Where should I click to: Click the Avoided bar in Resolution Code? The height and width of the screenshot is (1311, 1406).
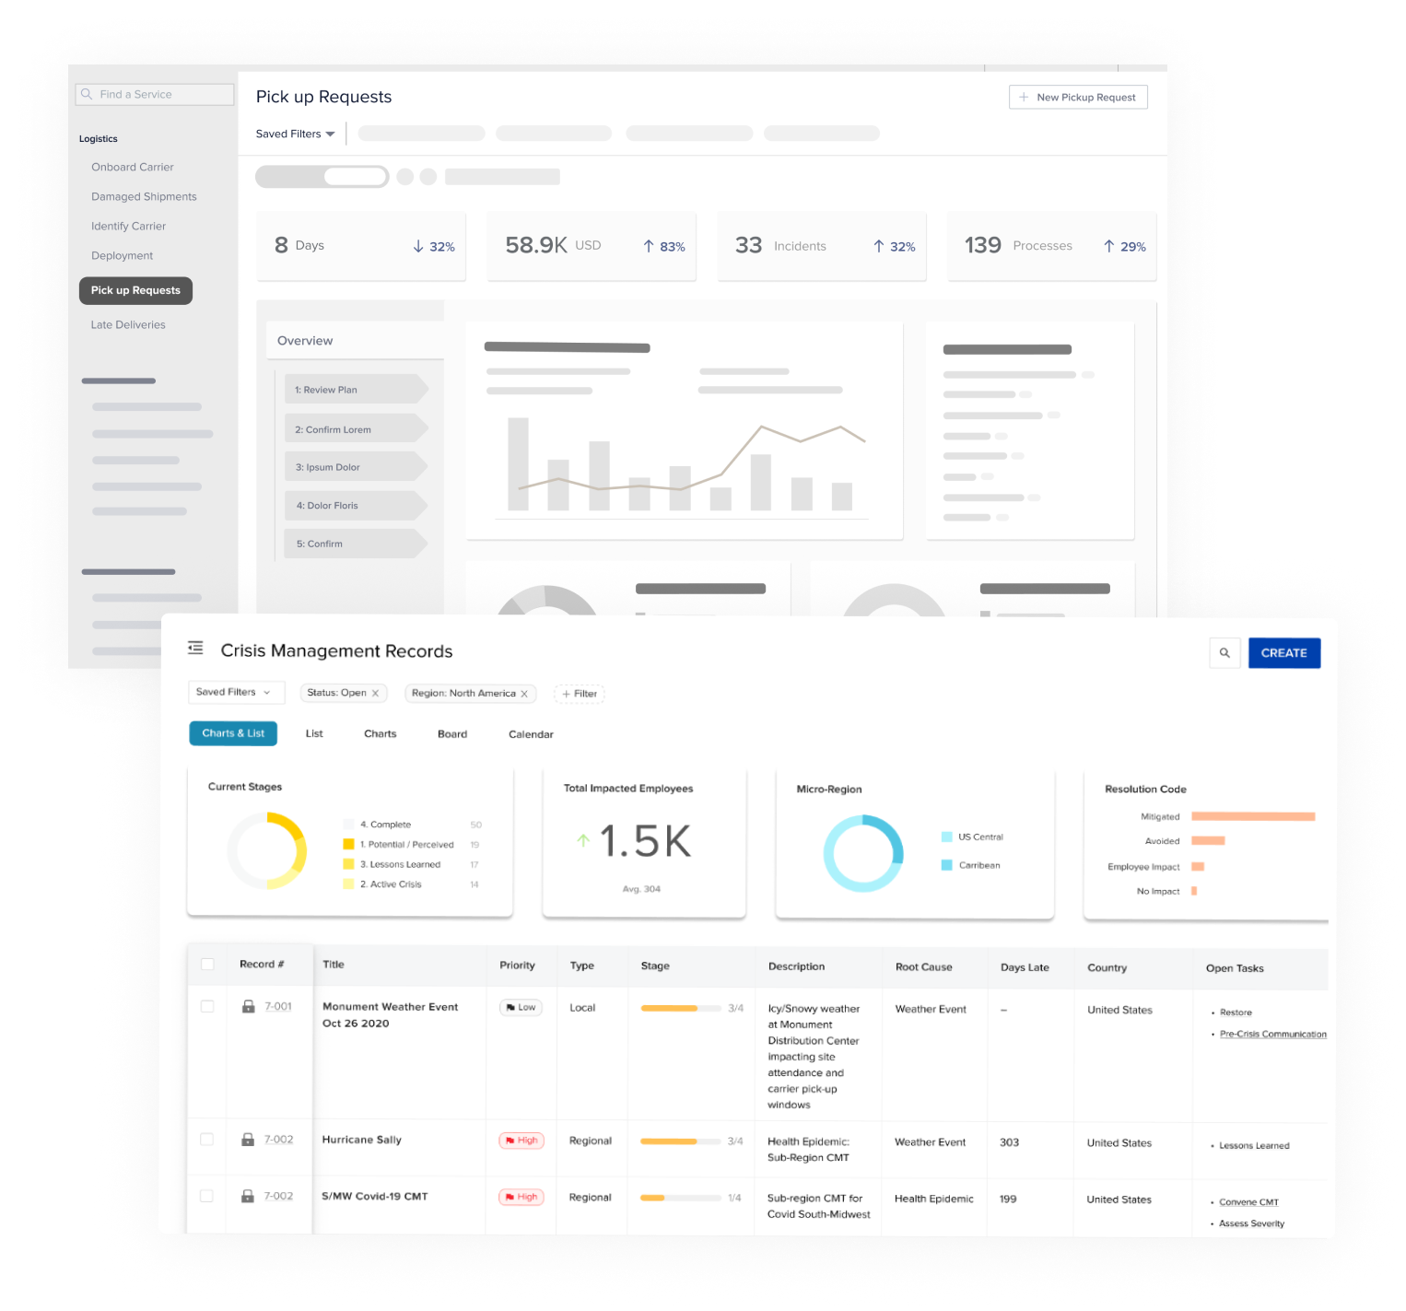(1208, 840)
